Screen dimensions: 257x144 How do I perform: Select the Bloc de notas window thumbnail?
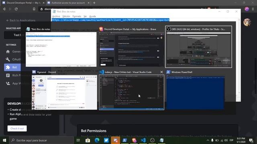[x=61, y=49]
